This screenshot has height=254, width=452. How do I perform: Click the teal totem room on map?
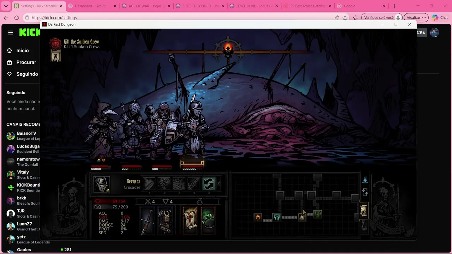point(276,217)
